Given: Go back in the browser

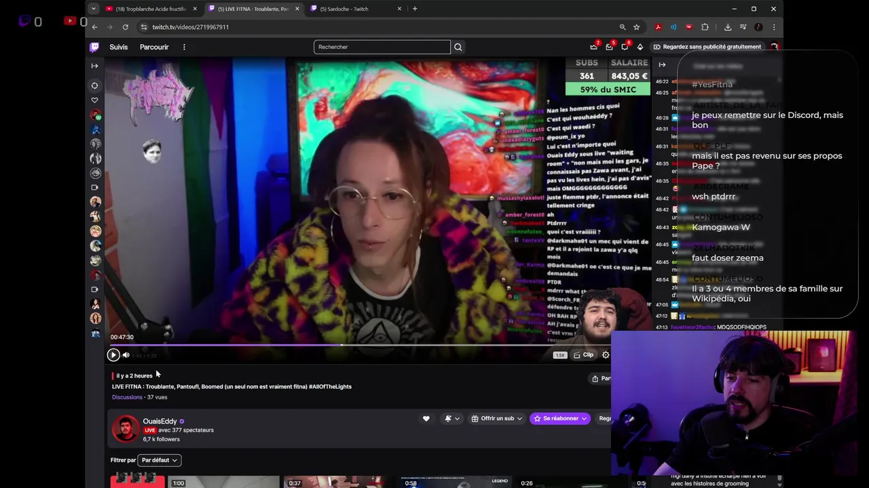Looking at the screenshot, I should [x=94, y=27].
